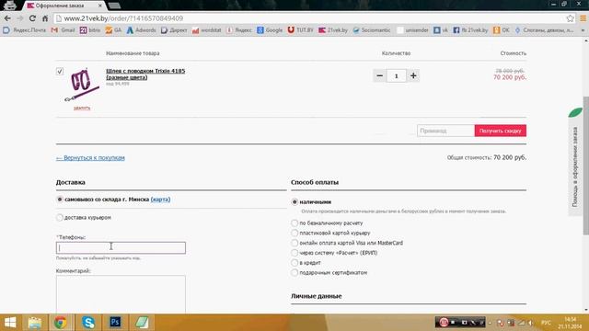Click the РУС language indicator in taskbar
The height and width of the screenshot is (331, 589).
[x=546, y=323]
